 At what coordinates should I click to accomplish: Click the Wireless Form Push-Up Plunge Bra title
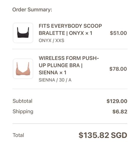click(x=69, y=65)
